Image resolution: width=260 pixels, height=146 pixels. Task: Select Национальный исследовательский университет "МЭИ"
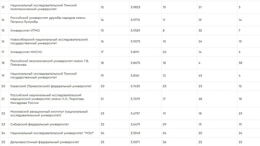52,133
